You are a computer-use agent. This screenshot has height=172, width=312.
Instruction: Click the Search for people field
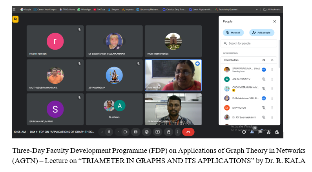coord(249,43)
